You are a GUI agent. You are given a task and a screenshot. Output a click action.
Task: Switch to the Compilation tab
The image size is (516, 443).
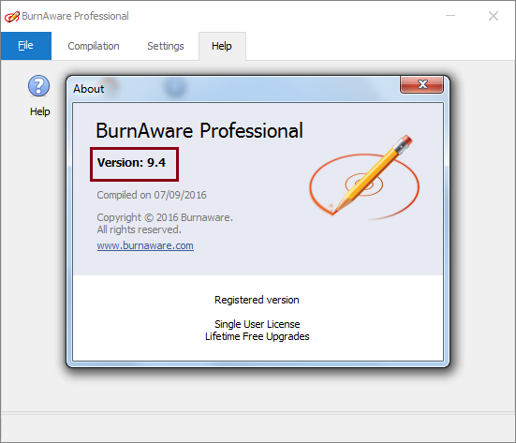click(x=94, y=46)
